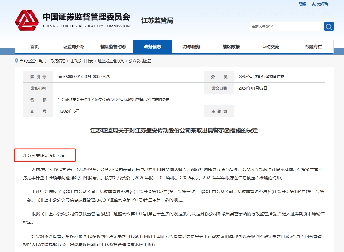The height and width of the screenshot is (252, 344).
Task: Select the 政务信息 navigation tab
Action: tap(152, 47)
